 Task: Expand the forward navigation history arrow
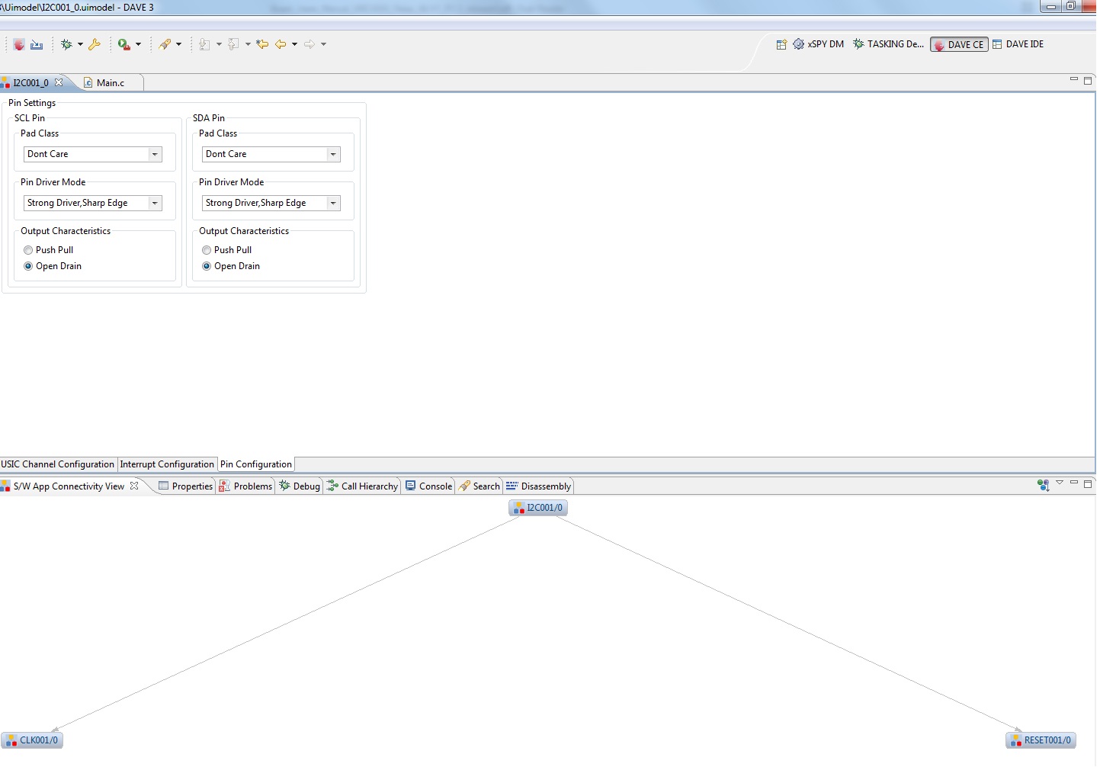coord(323,44)
